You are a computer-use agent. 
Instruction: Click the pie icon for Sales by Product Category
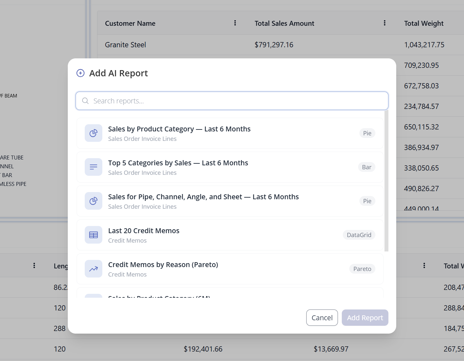coord(94,133)
